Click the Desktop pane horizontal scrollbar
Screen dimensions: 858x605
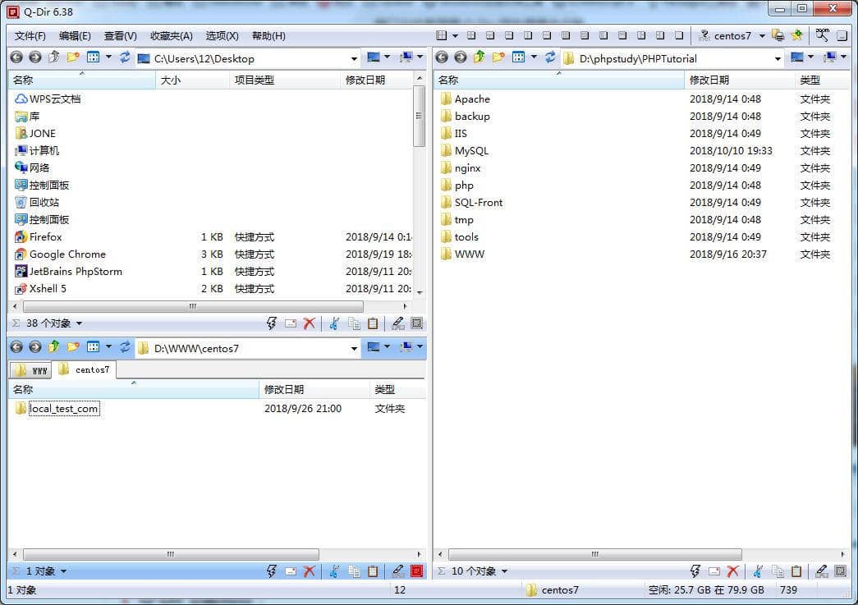click(x=193, y=306)
